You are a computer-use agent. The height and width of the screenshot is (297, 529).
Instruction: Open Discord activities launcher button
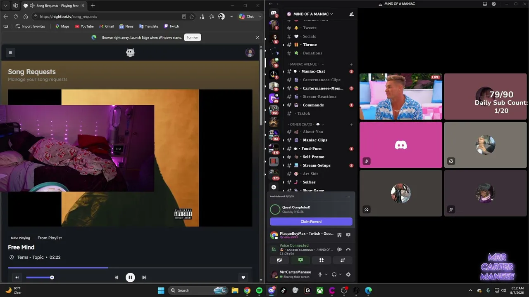pyautogui.click(x=322, y=260)
